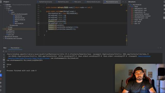Switch to AlphaArray.java tab
The image size is (165, 93).
[62, 2]
